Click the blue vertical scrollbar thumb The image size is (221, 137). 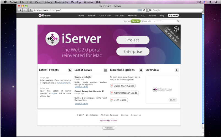tap(203, 69)
